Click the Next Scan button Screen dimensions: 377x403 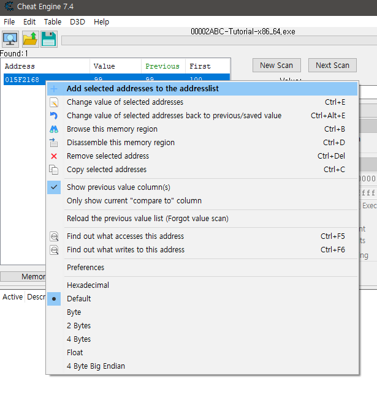pyautogui.click(x=332, y=66)
